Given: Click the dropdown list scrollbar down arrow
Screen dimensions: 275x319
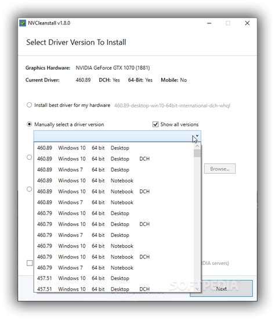Looking at the screenshot, I should coord(197,289).
